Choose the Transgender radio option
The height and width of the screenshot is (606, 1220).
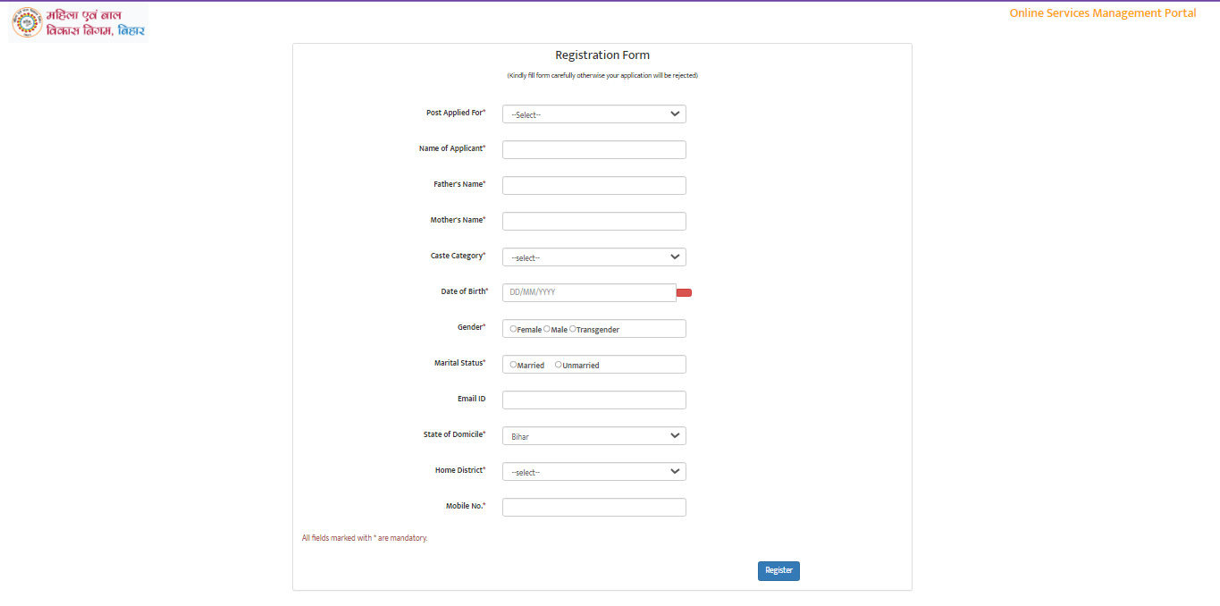pos(573,329)
